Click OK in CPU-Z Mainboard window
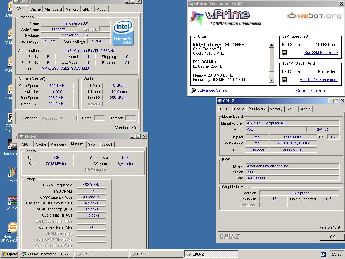The image size is (345, 259). tap(332, 237)
